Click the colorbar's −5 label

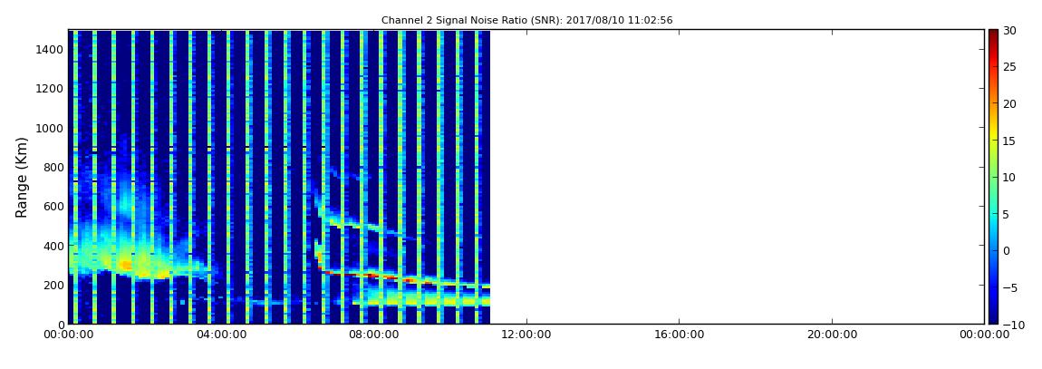tap(1008, 287)
